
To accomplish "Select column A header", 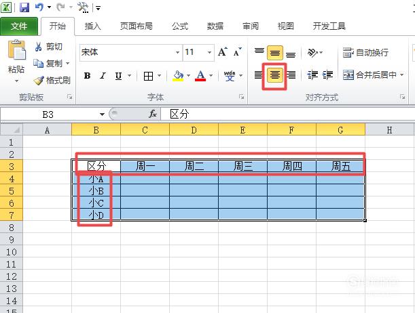I will 47,130.
